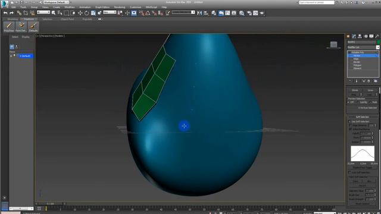The height and width of the screenshot is (214, 381).
Task: Click the Paint Deform ribbon button
Action: pyautogui.click(x=21, y=27)
